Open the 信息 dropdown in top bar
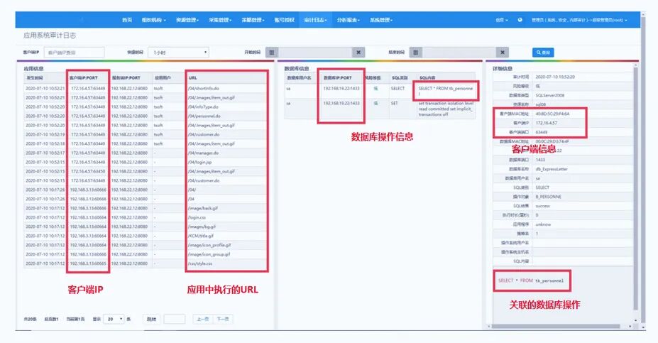 [501, 20]
